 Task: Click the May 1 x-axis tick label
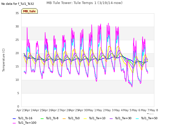click(92, 110)
